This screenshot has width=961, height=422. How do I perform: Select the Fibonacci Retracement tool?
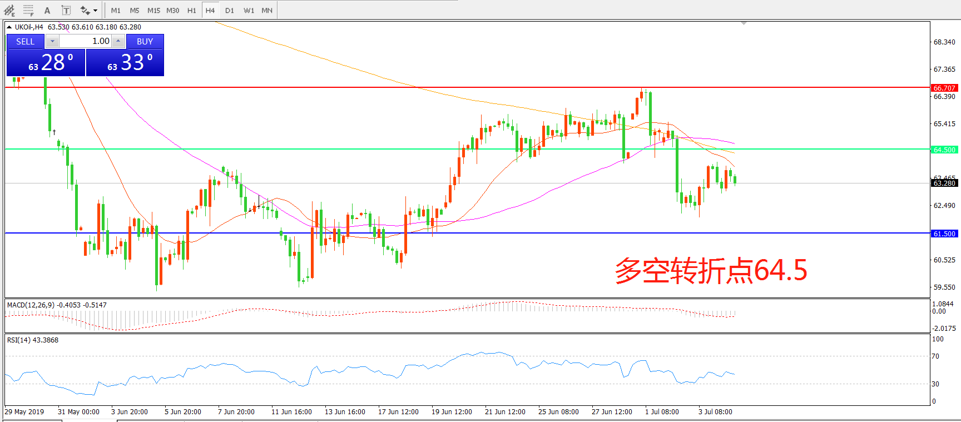tap(28, 10)
